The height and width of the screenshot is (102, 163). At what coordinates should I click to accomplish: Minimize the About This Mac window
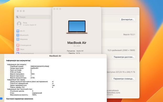[x=57, y=9]
